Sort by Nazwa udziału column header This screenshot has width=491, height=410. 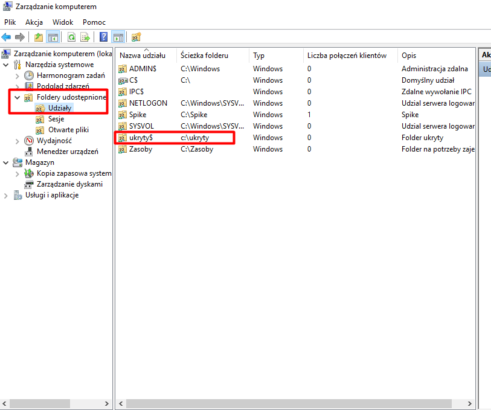(143, 56)
